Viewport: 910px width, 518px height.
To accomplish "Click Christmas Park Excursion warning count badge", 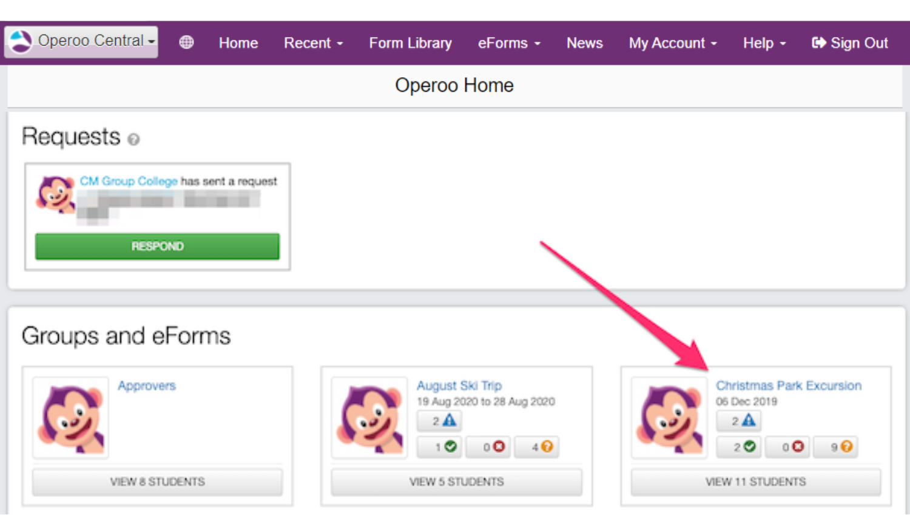I will pyautogui.click(x=738, y=420).
